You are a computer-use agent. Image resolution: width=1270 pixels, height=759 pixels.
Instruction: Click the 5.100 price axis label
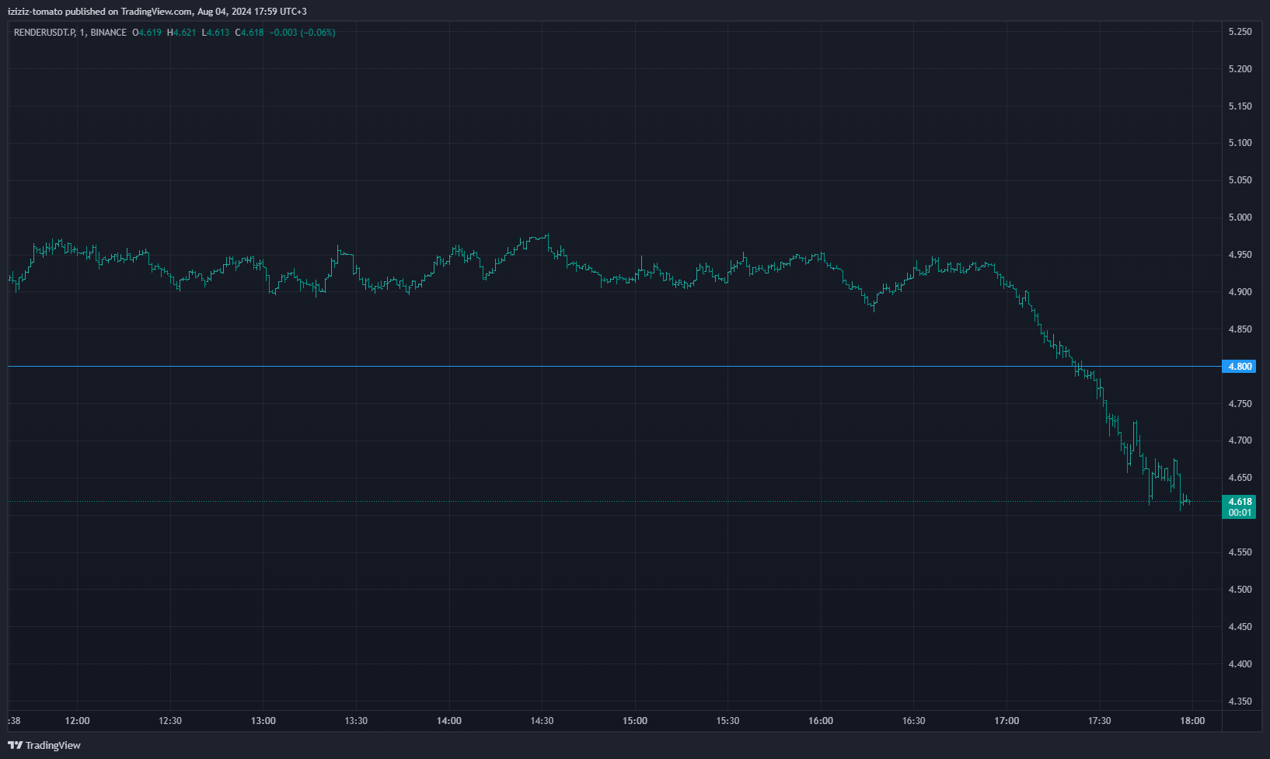pyautogui.click(x=1240, y=143)
